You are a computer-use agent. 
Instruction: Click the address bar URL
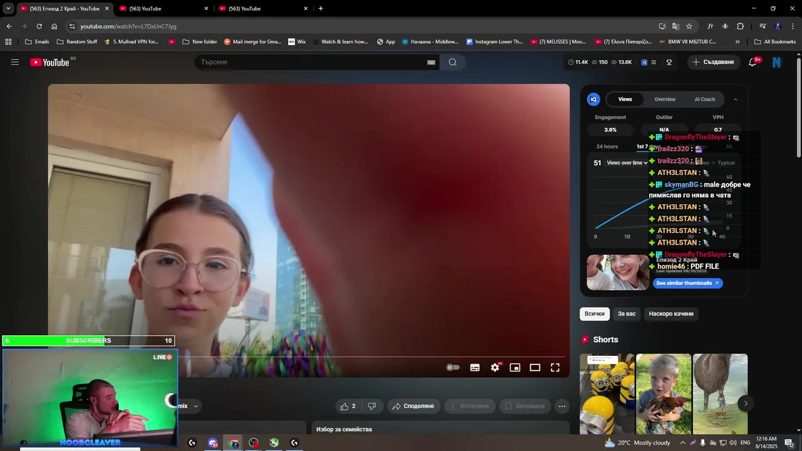(x=128, y=26)
